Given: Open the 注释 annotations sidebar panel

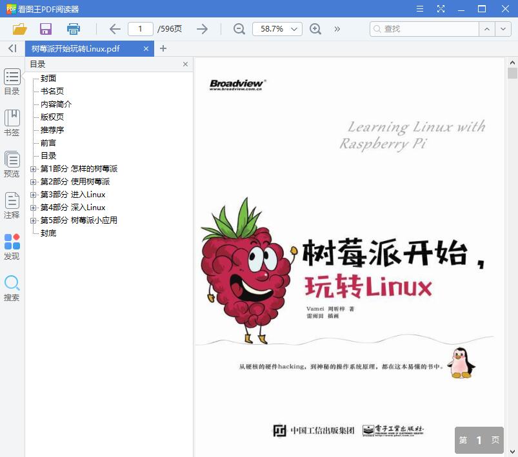Looking at the screenshot, I should coord(12,206).
